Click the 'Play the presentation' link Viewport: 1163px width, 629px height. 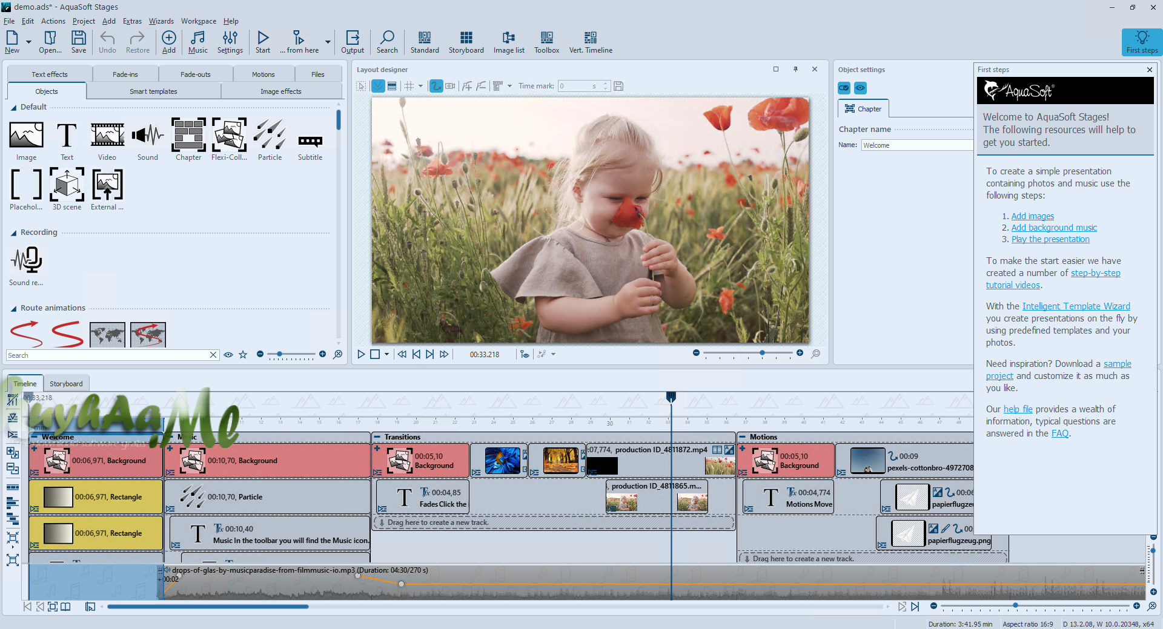click(x=1050, y=239)
